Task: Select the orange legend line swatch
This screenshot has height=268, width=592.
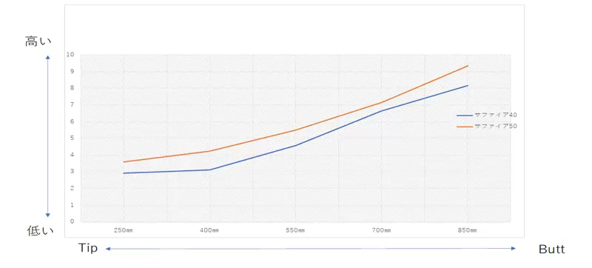Action: [x=465, y=127]
